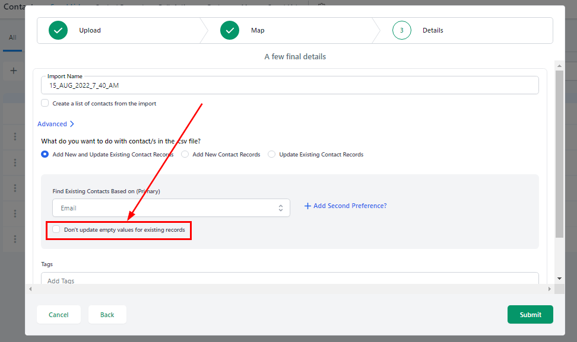This screenshot has height=342, width=577.
Task: Click the Cancel button
Action: point(59,315)
